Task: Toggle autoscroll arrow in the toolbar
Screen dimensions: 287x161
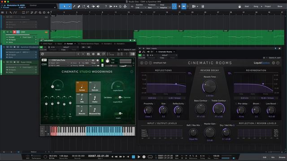Action: point(184,6)
